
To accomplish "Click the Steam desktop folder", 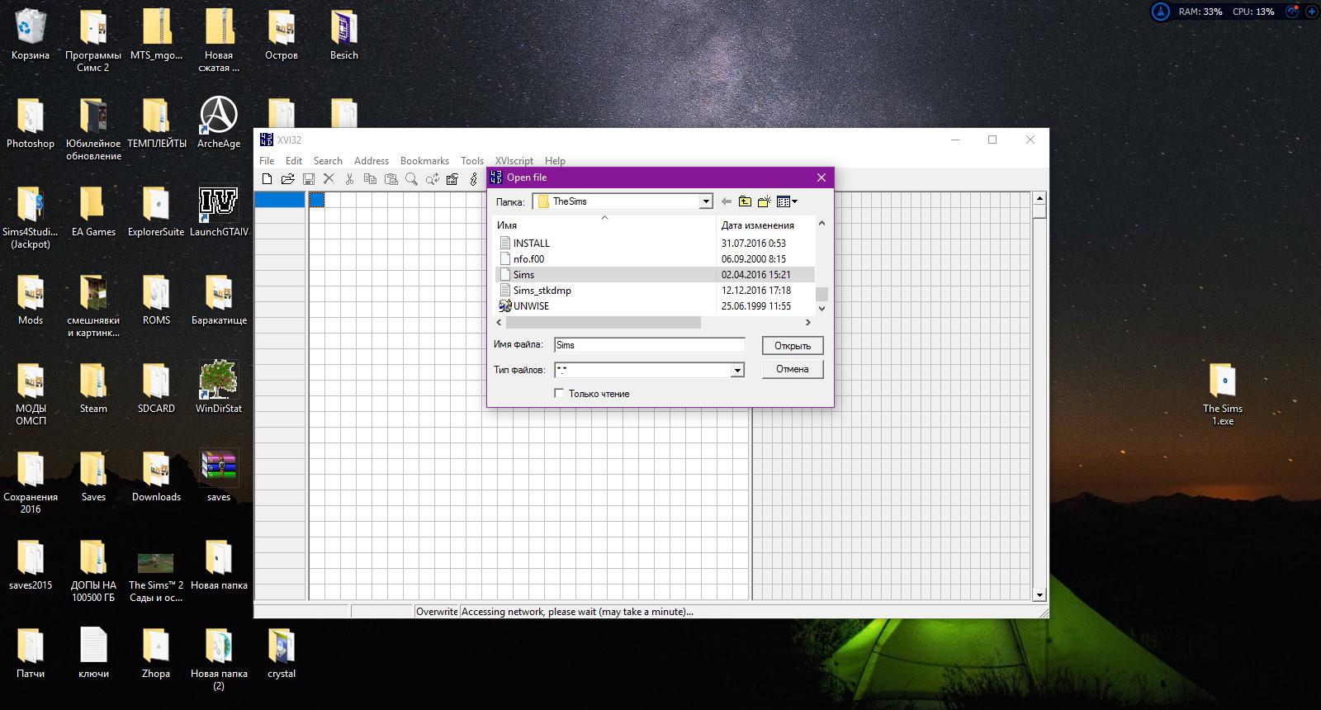I will coord(93,388).
